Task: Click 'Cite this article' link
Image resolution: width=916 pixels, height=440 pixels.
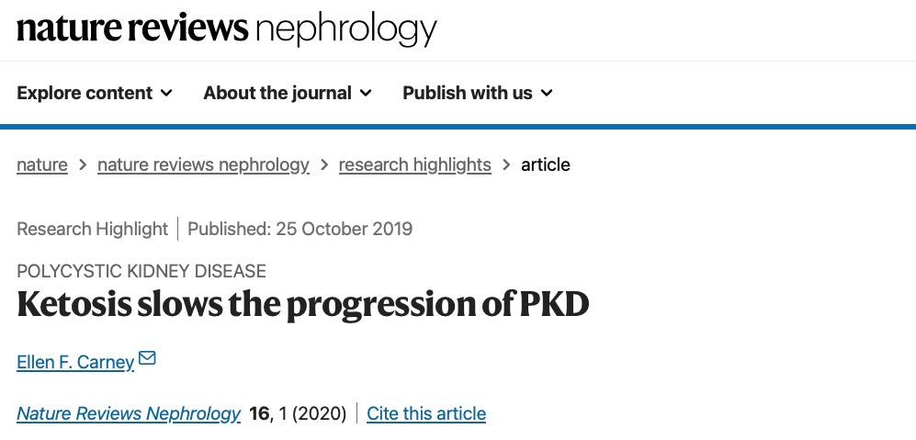Action: point(426,414)
